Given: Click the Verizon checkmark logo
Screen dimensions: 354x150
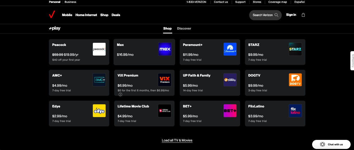Looking at the screenshot, I should [x=52, y=15].
